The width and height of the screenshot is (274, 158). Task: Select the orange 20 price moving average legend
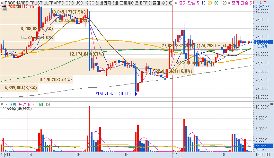tap(210, 3)
